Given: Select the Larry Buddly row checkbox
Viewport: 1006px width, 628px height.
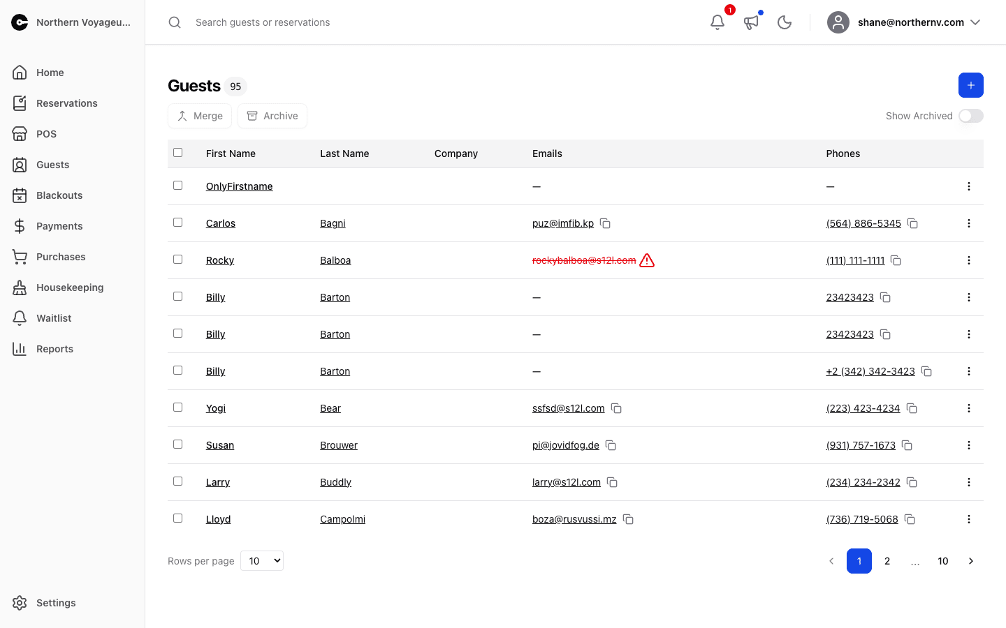Looking at the screenshot, I should [x=177, y=481].
